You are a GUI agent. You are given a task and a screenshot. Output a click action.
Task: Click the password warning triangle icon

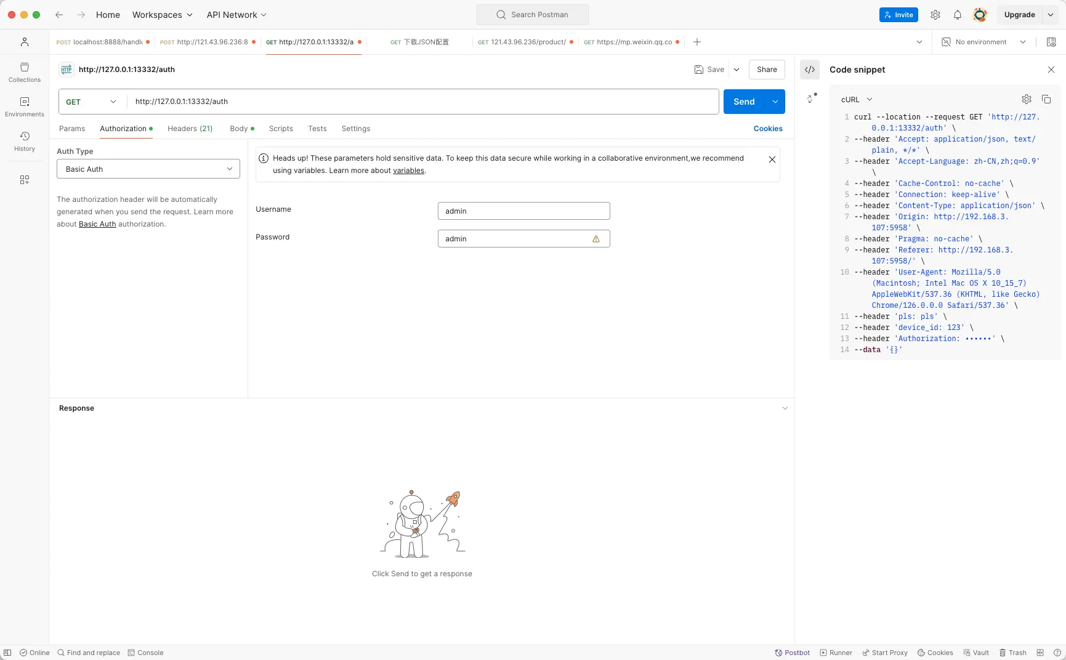596,239
